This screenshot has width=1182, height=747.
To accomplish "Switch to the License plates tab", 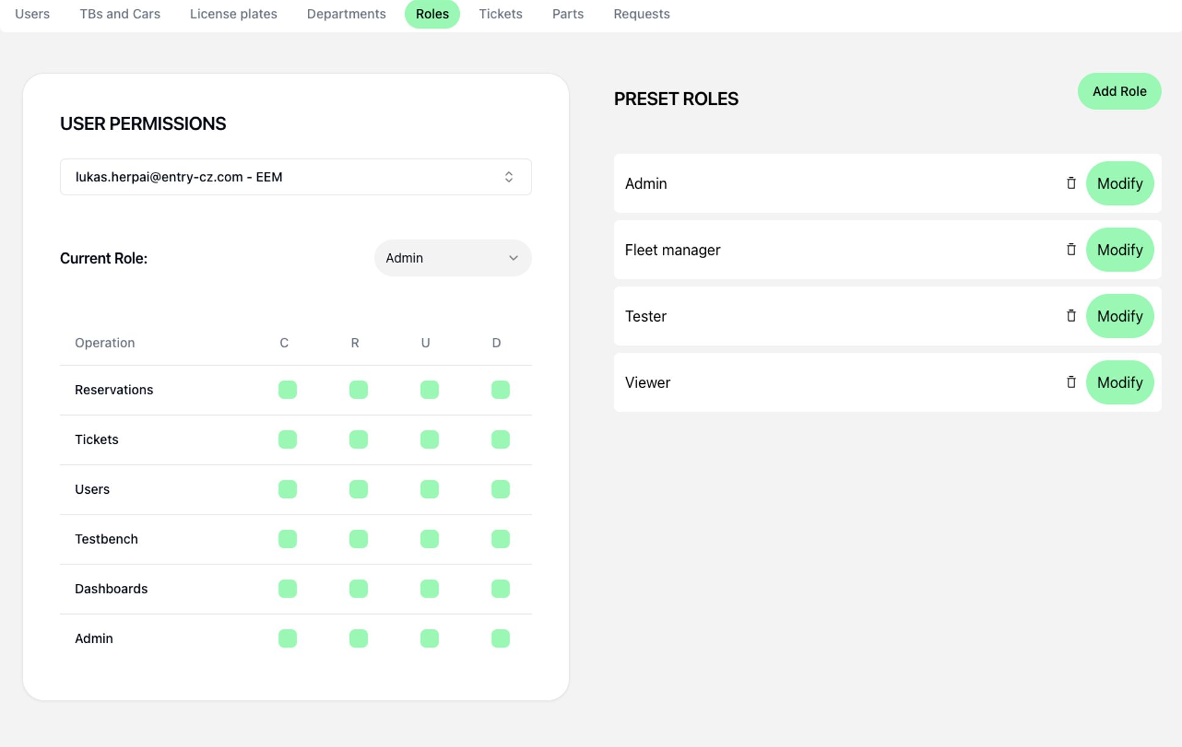I will click(233, 14).
